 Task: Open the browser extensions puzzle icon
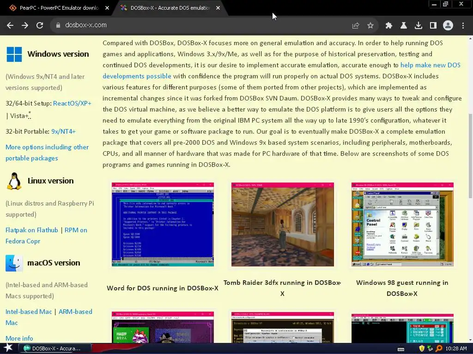coord(389,26)
